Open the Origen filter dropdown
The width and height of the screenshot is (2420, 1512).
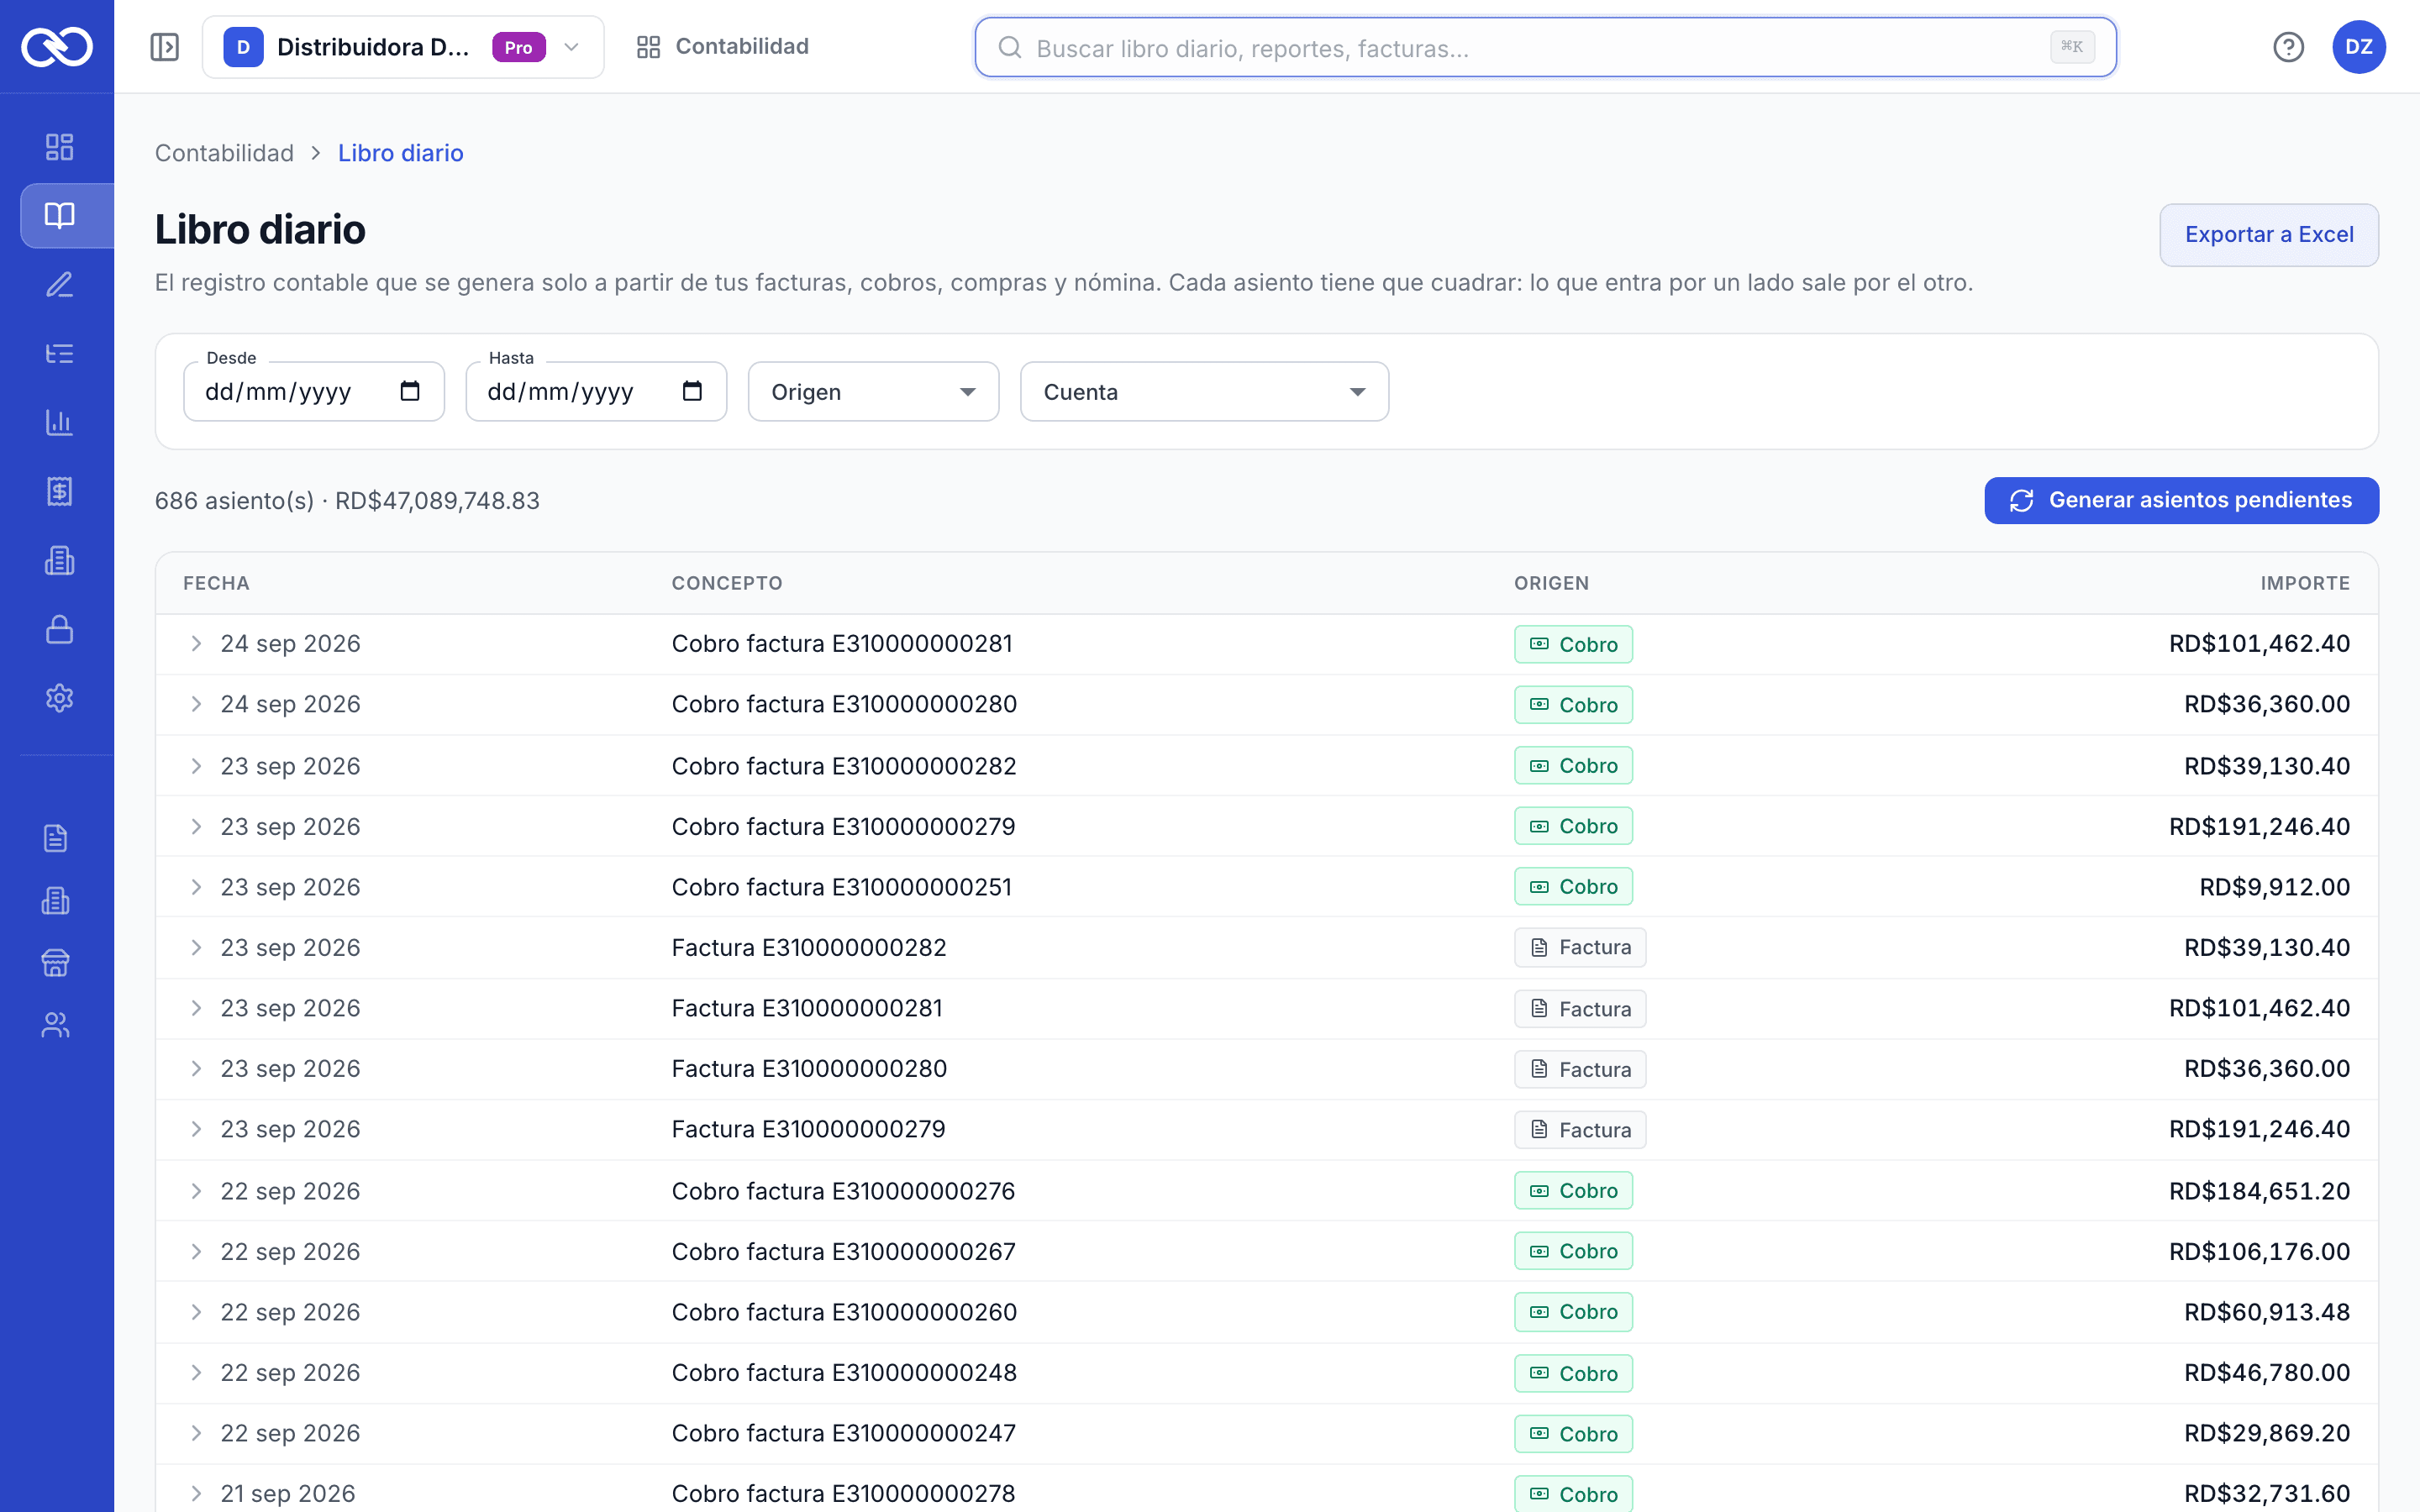pyautogui.click(x=873, y=392)
